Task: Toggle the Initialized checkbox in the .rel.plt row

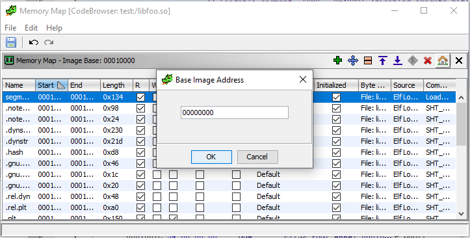Action: click(x=336, y=207)
